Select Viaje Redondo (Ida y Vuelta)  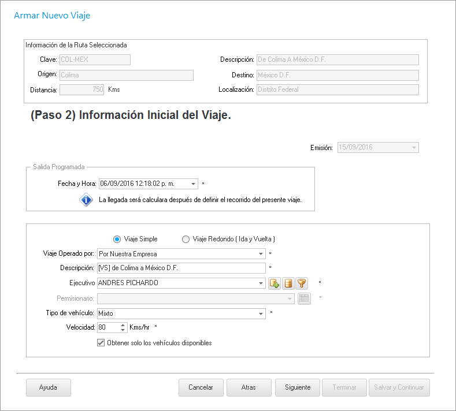click(186, 239)
